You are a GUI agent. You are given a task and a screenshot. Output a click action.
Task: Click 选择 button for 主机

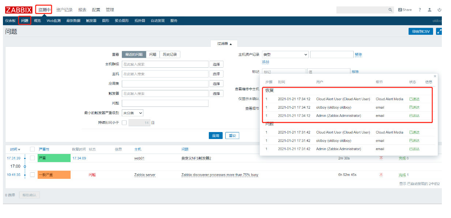[216, 74]
